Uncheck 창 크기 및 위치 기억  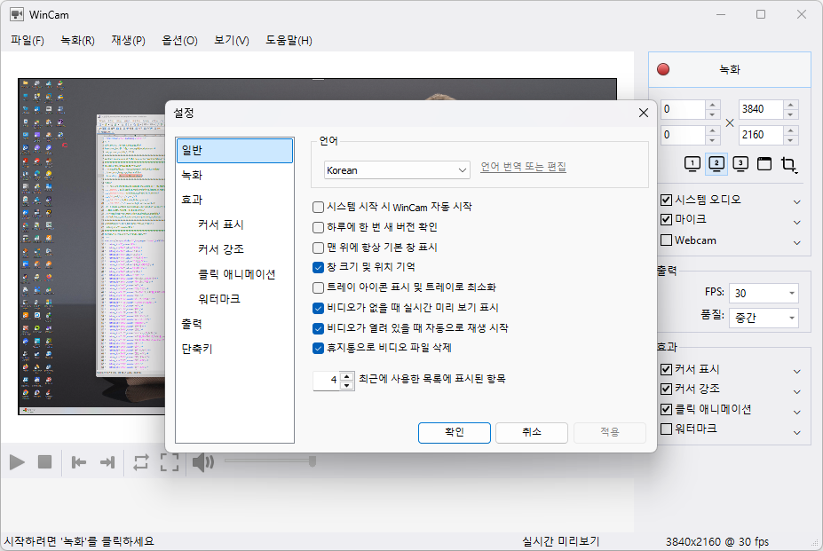point(318,268)
